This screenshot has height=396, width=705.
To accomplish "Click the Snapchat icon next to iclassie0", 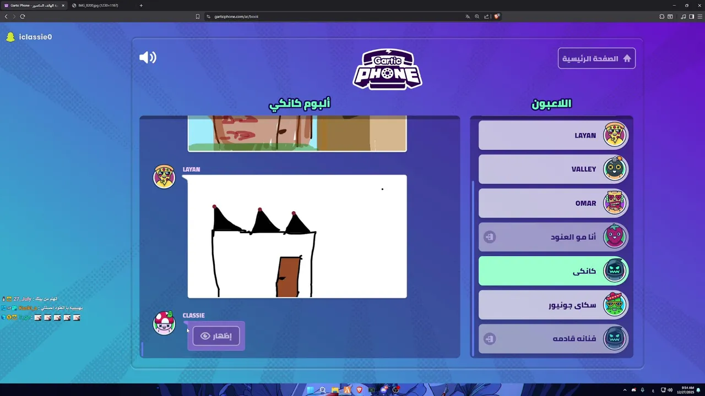I will pyautogui.click(x=10, y=37).
